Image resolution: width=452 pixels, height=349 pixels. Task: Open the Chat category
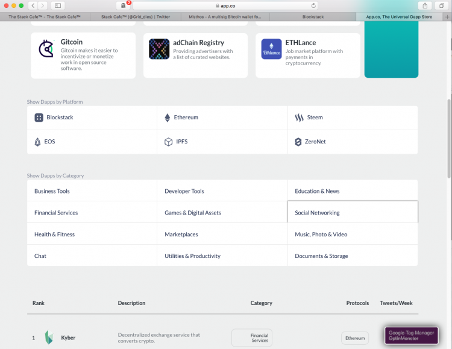(x=92, y=256)
